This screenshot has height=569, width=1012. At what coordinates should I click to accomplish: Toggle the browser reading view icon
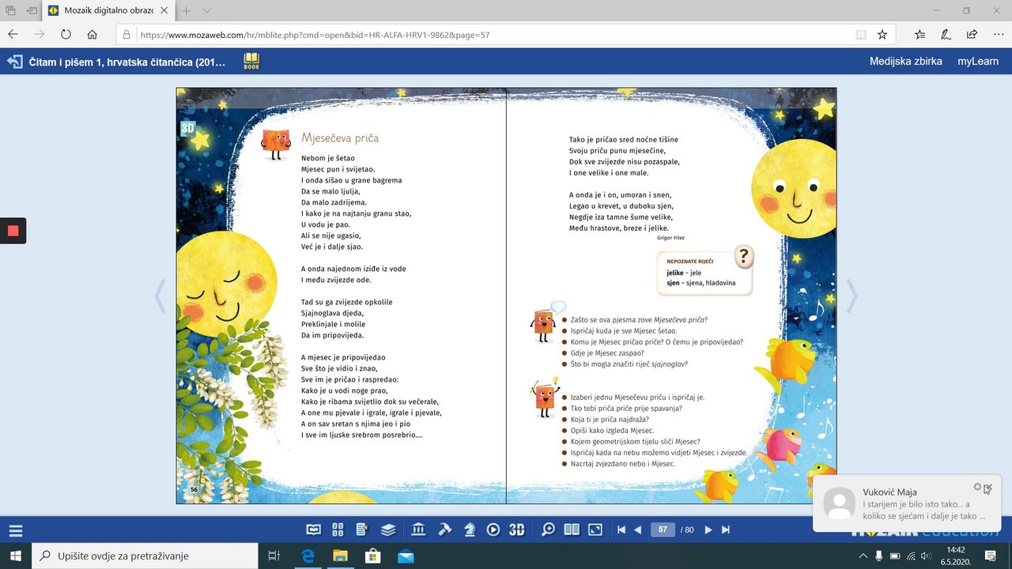[x=861, y=35]
